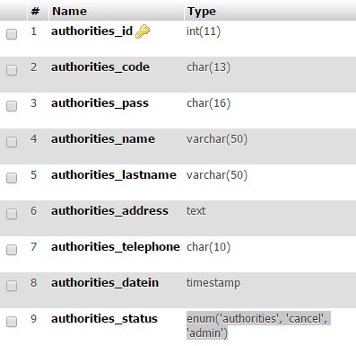This screenshot has width=356, height=346.
Task: Mark the authorities_lastname row checkbox
Action: click(x=12, y=178)
